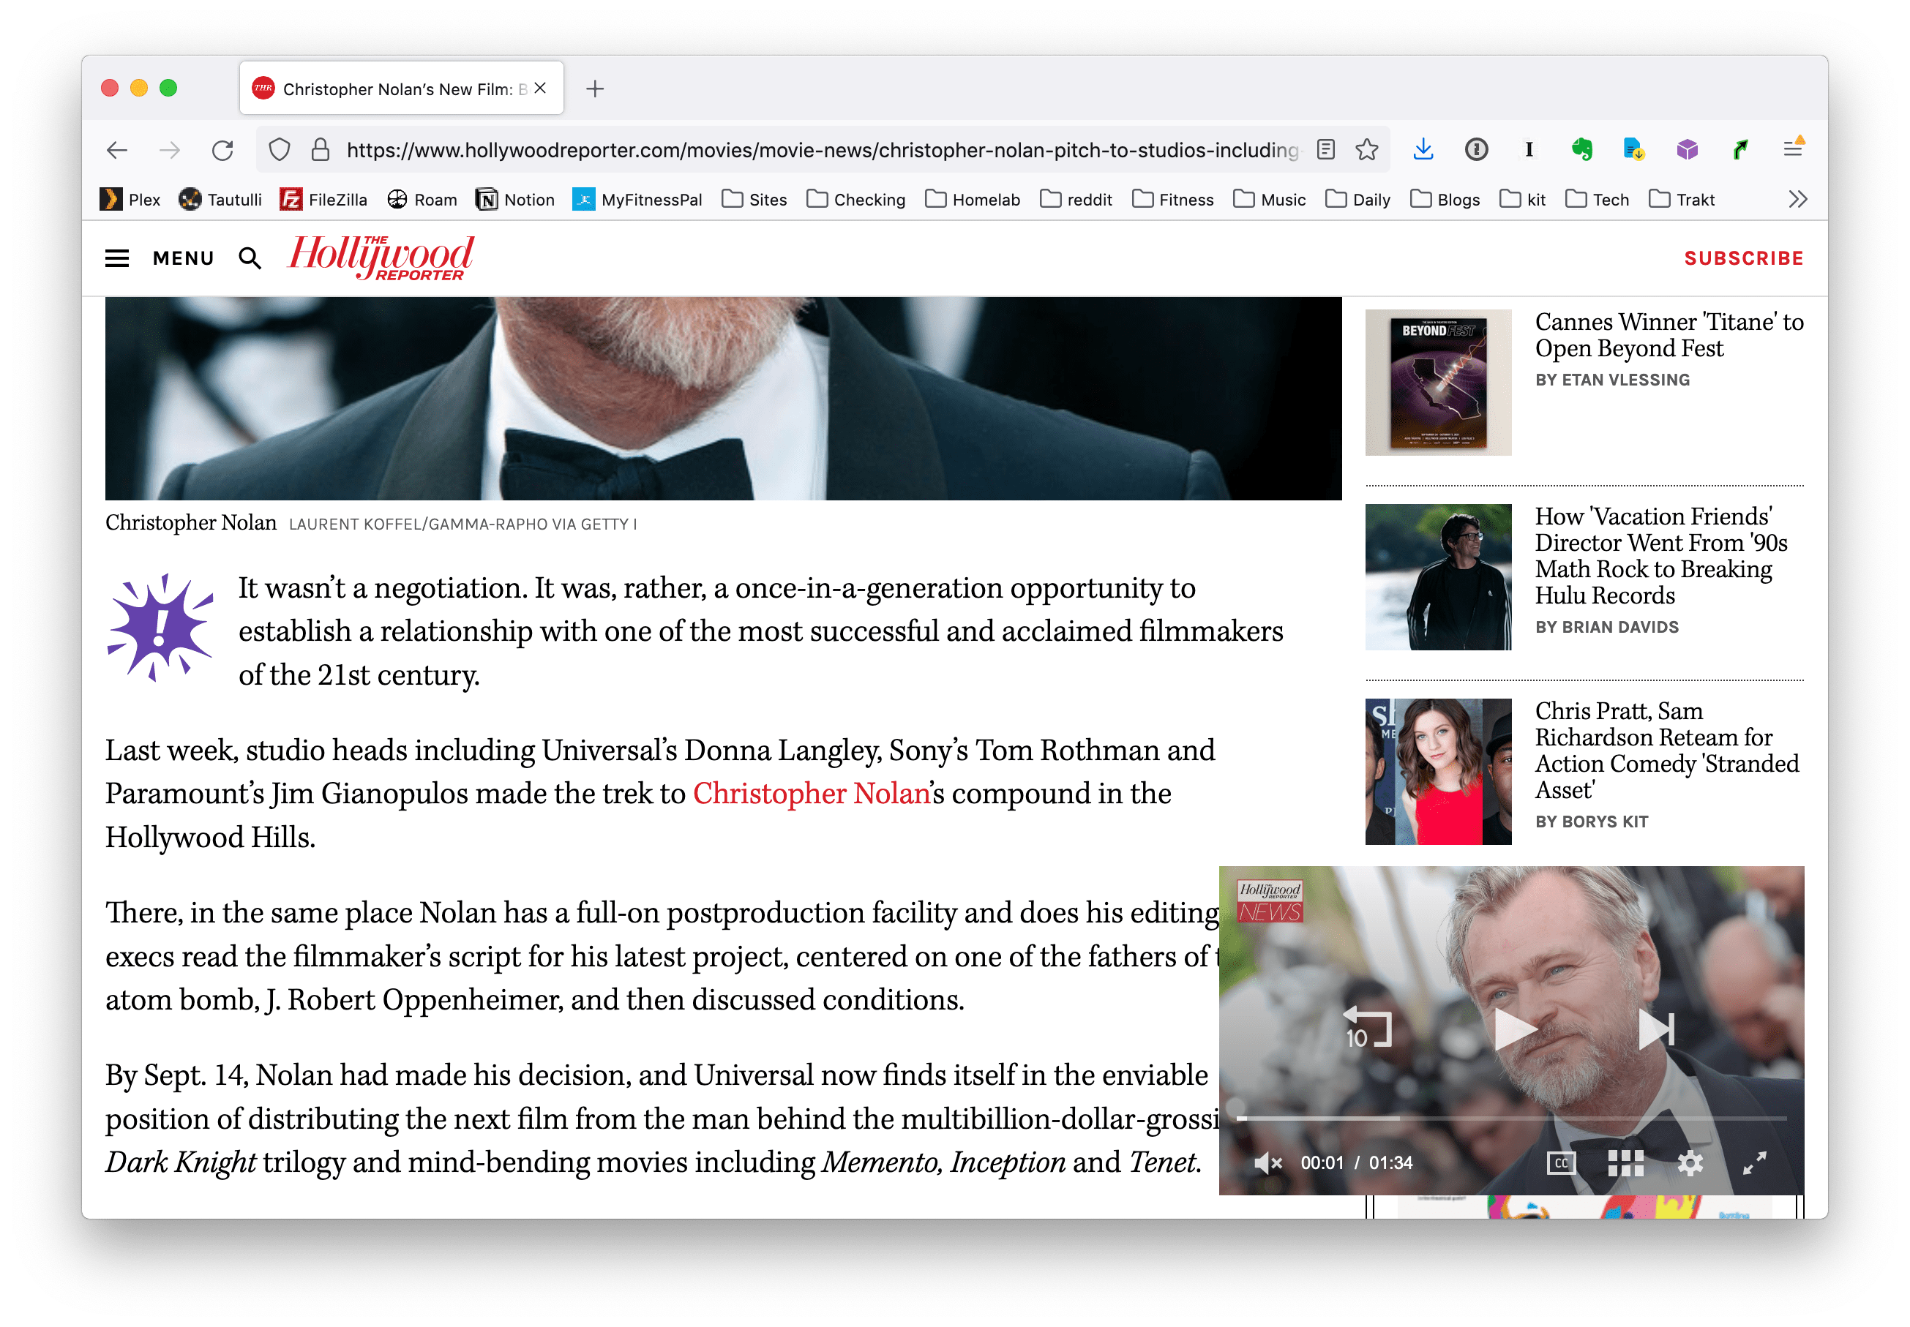Play the floating news video

pos(1514,1030)
